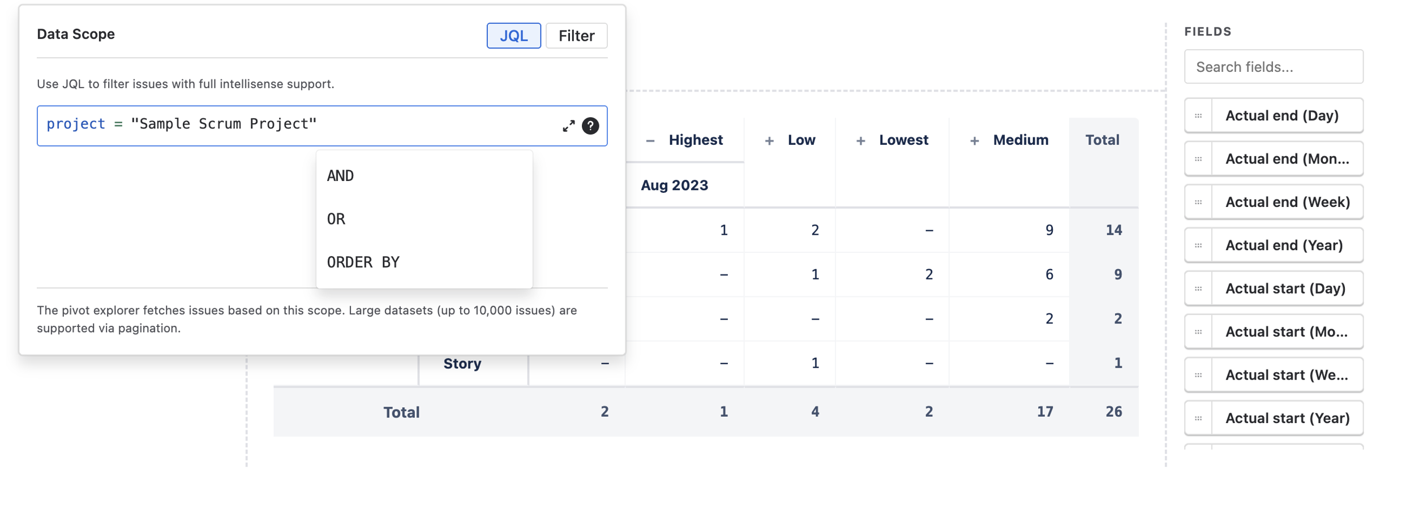The image size is (1419, 509).
Task: Click grip handle on Actual end (Day) field
Action: tap(1198, 115)
